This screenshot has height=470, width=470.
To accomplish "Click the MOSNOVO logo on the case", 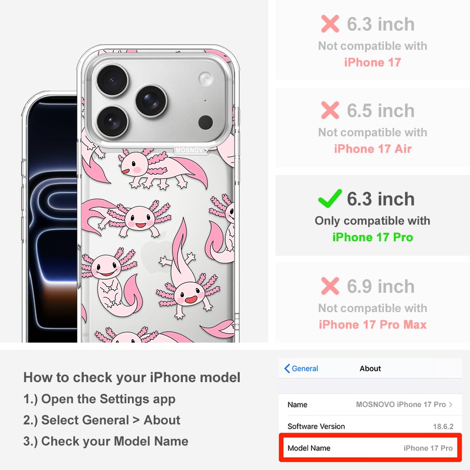I will [192, 150].
